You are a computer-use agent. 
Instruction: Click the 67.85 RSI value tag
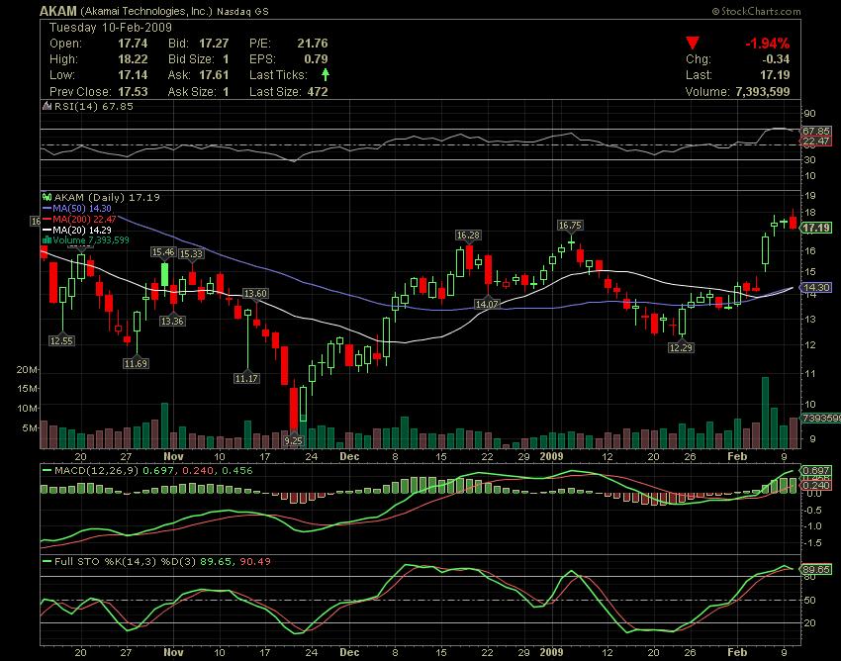tap(815, 132)
